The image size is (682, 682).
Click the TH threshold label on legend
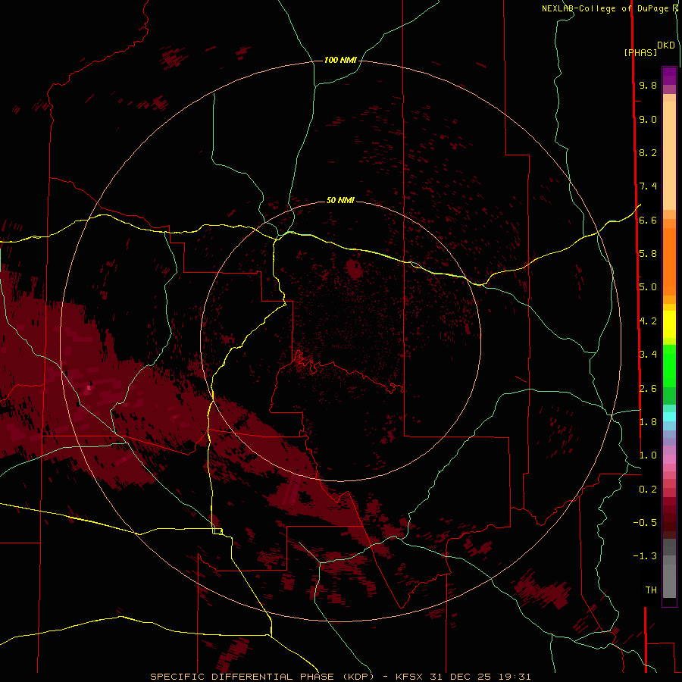click(651, 590)
